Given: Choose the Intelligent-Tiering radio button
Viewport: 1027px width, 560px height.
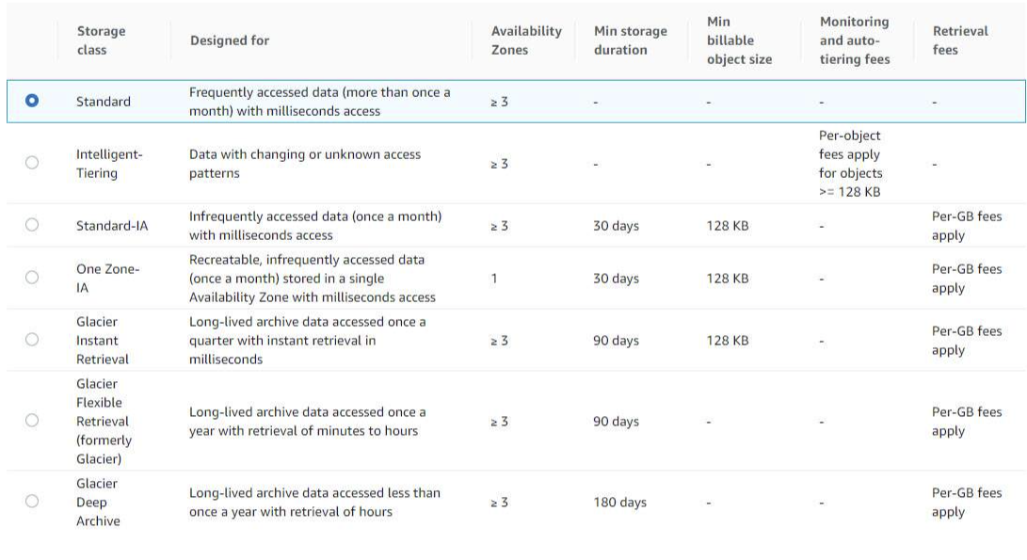Looking at the screenshot, I should [32, 163].
